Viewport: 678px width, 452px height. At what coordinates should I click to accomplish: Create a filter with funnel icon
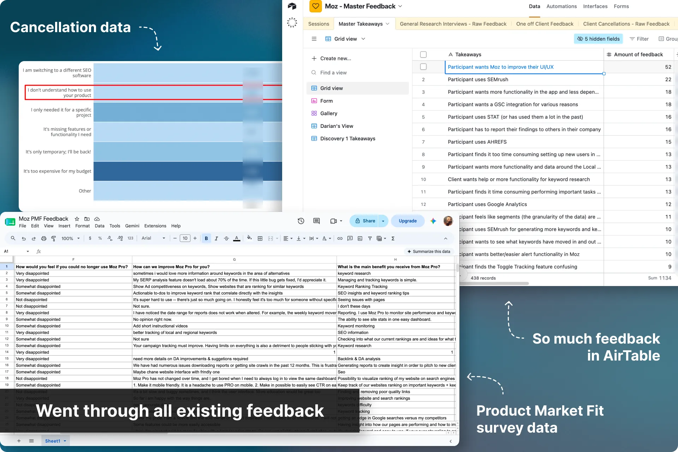point(370,238)
